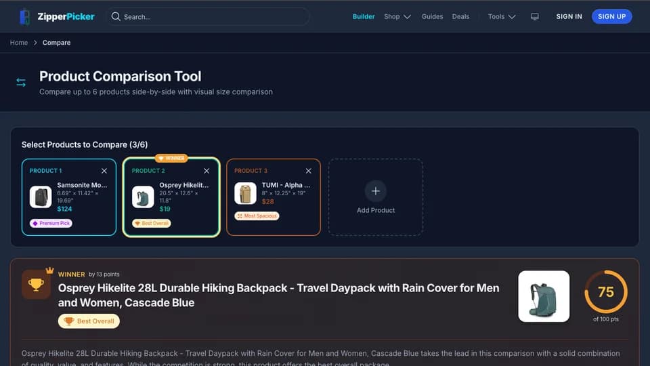Click the SIGN IN link
Image resolution: width=650 pixels, height=366 pixels.
coord(569,16)
